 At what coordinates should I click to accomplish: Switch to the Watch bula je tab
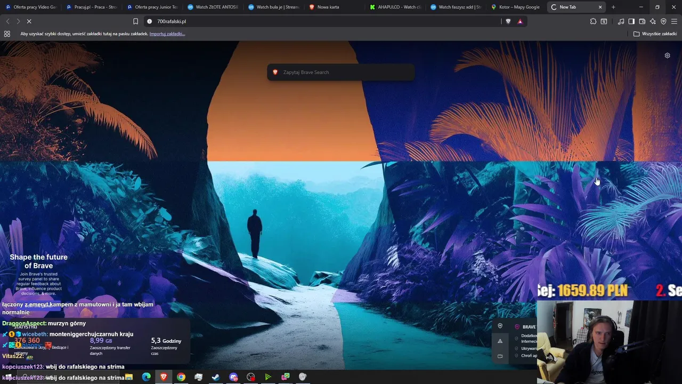(274, 7)
